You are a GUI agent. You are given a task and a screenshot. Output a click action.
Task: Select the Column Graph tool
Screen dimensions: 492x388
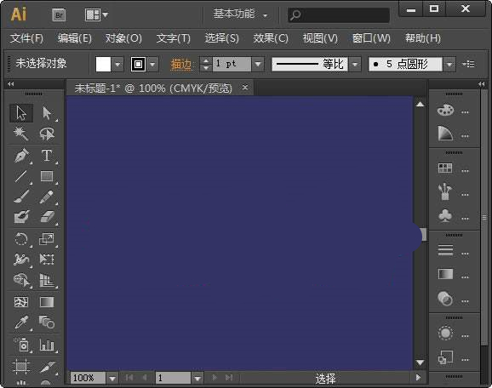(47, 345)
